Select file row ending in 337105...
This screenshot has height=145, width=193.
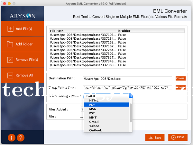(x=117, y=35)
